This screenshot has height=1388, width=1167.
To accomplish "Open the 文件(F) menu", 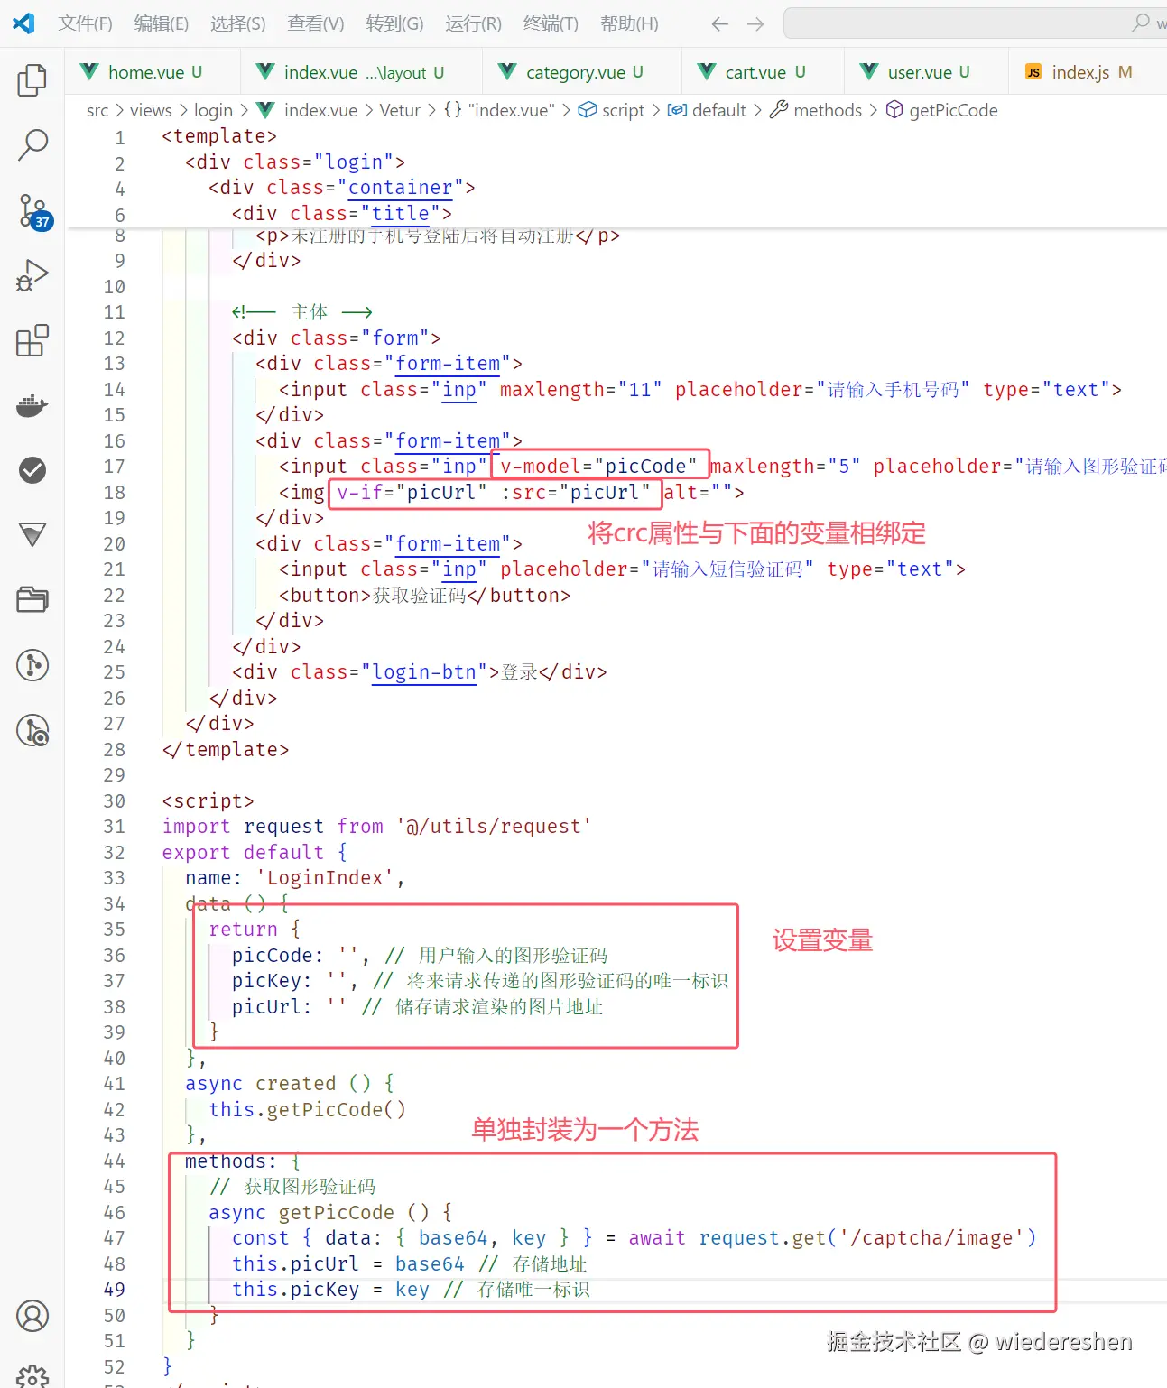I will tap(85, 23).
